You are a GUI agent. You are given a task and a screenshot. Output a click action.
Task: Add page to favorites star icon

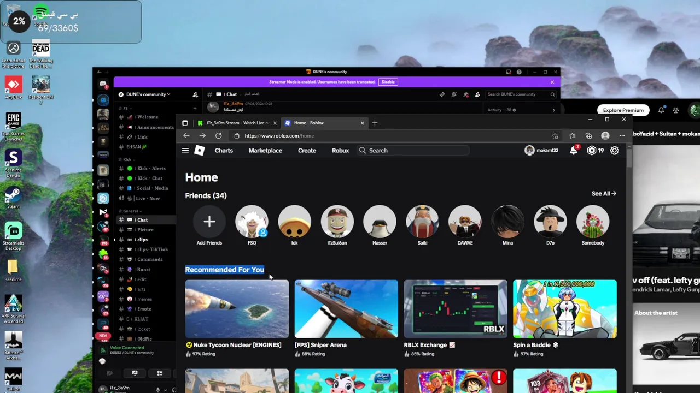click(x=555, y=136)
